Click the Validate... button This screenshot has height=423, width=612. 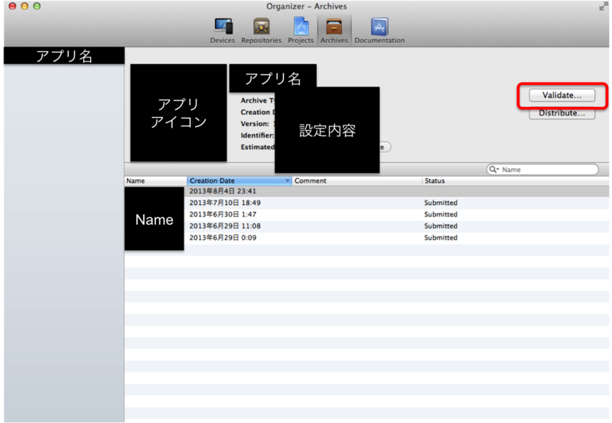(x=562, y=95)
